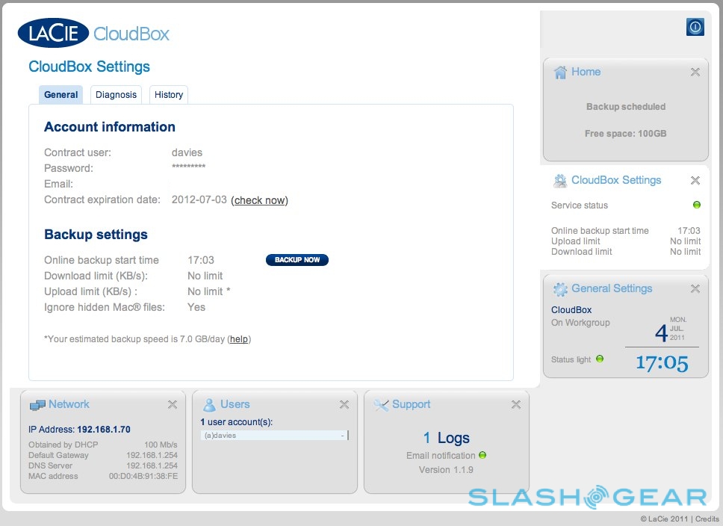
Task: Close the Support widget
Action: pos(515,405)
